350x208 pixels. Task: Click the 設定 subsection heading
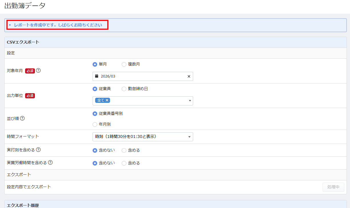(11, 53)
